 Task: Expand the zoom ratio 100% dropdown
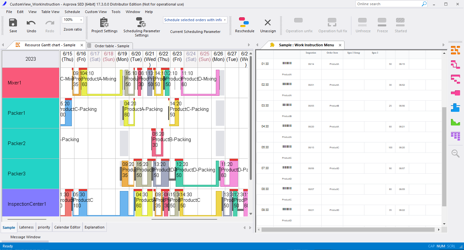[x=81, y=20]
